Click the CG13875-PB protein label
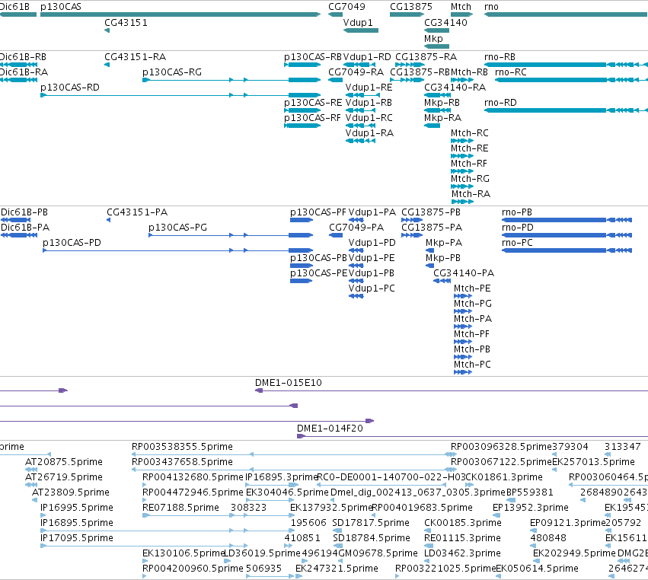This screenshot has width=648, height=580. pos(431,212)
